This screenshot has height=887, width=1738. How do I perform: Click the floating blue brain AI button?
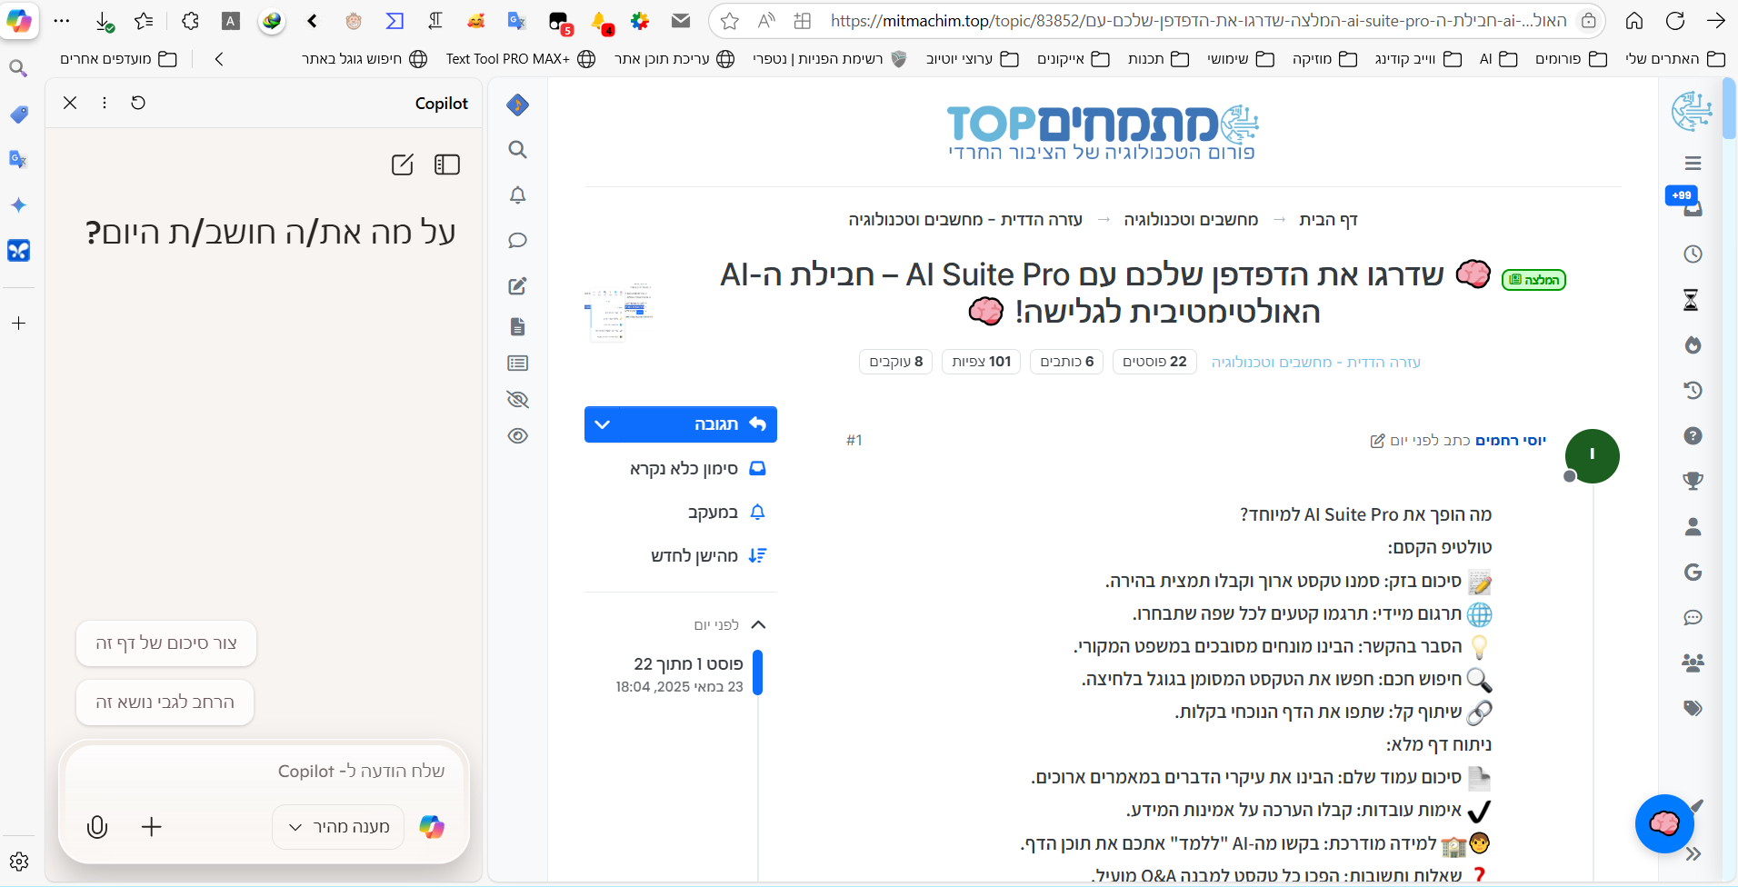pos(1664,823)
